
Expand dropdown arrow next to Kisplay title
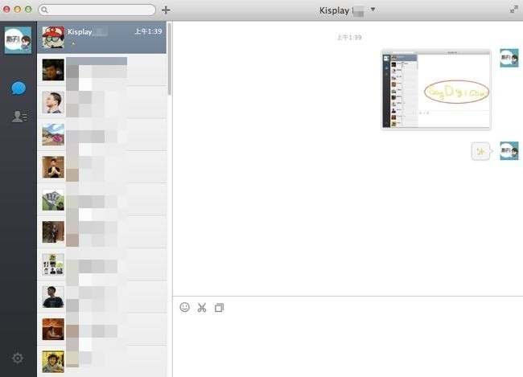pyautogui.click(x=373, y=10)
